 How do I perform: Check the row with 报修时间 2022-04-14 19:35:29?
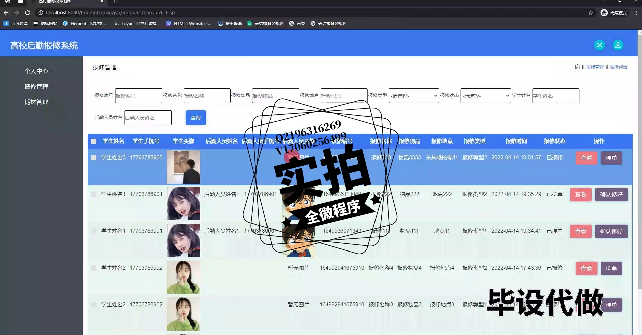94,194
